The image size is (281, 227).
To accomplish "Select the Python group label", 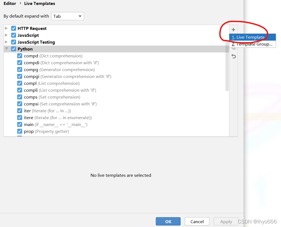I will [25, 49].
